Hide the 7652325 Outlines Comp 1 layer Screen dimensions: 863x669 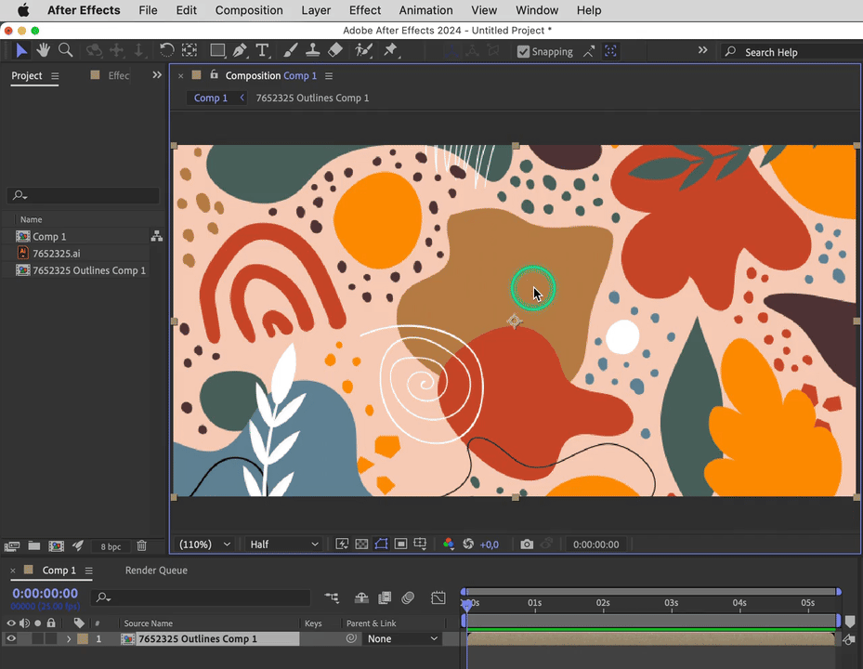click(11, 639)
